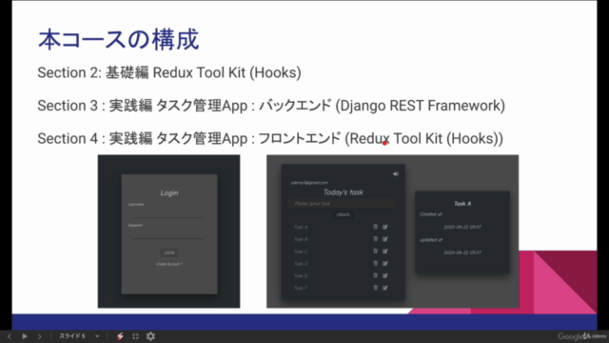Click the gmail address in task app
This screenshot has height=343, width=609.
pyautogui.click(x=309, y=182)
